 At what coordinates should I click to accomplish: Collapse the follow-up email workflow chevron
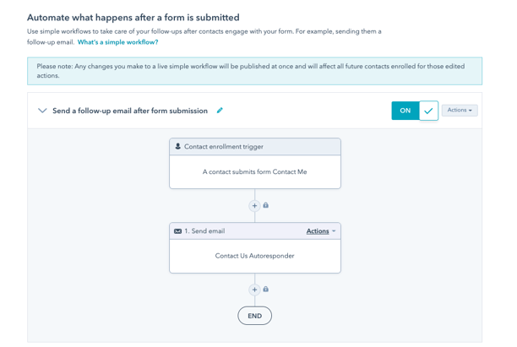coord(42,111)
